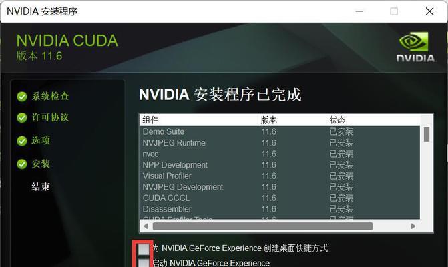
Task: Click the green checkmark beside 安装
Action: click(22, 164)
